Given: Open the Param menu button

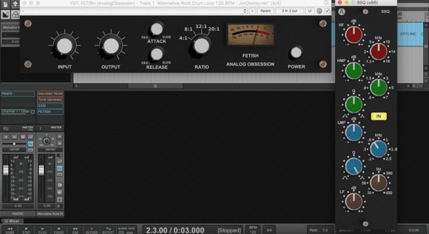Looking at the screenshot, I should [266, 11].
